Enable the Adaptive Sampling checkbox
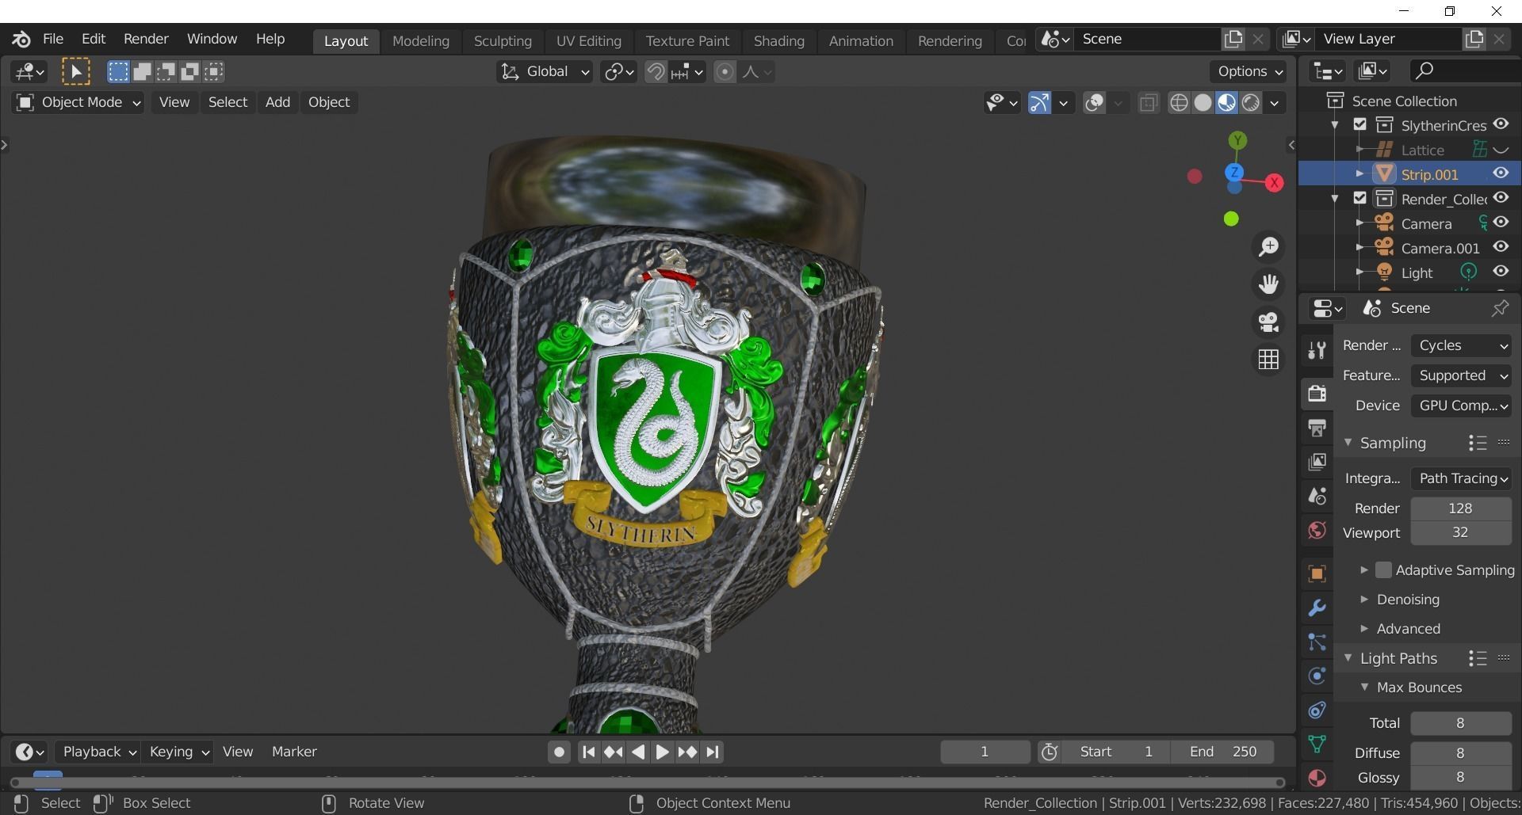1522x815 pixels. [1383, 570]
